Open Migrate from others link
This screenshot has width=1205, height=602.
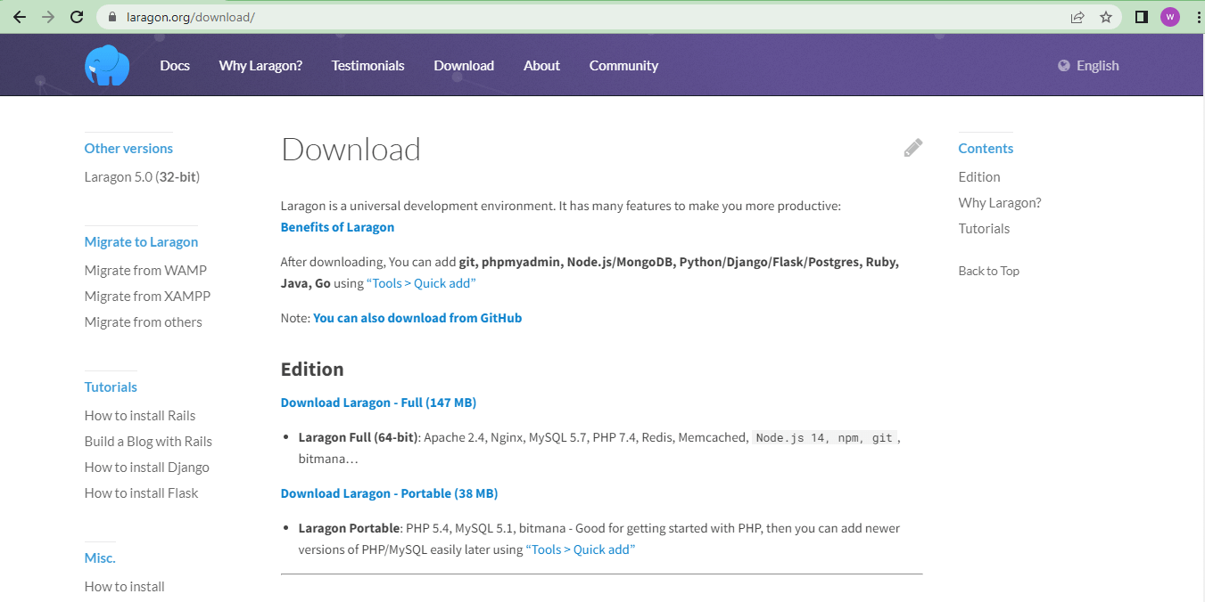pos(144,322)
